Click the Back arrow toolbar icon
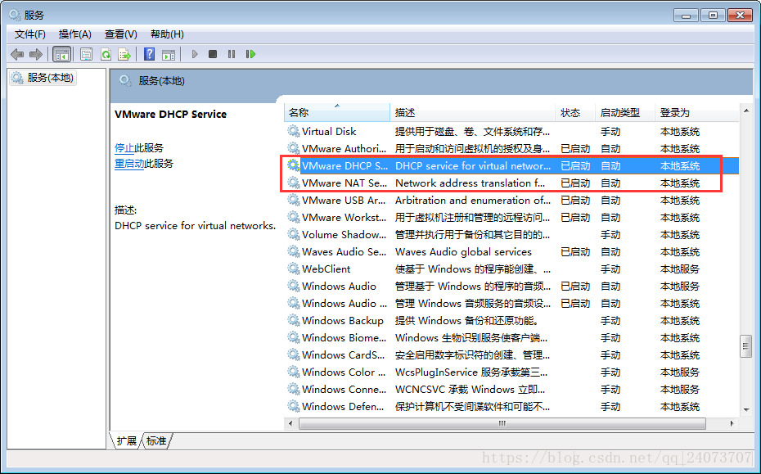Screen dimensions: 761x474 (x=17, y=54)
